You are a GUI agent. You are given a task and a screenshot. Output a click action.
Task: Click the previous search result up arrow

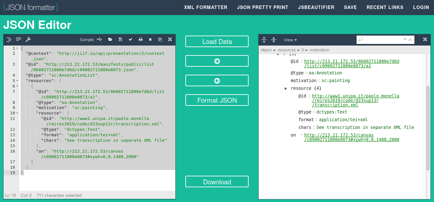[x=410, y=39]
